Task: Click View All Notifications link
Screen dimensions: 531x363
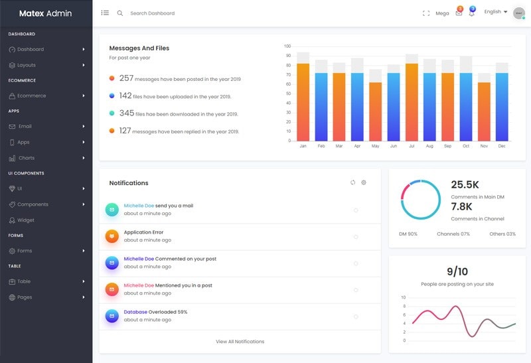Action: (240, 342)
